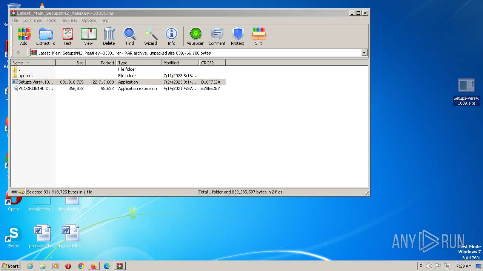The width and height of the screenshot is (483, 271).
Task: Click the Add toolbar icon
Action: pos(24,37)
